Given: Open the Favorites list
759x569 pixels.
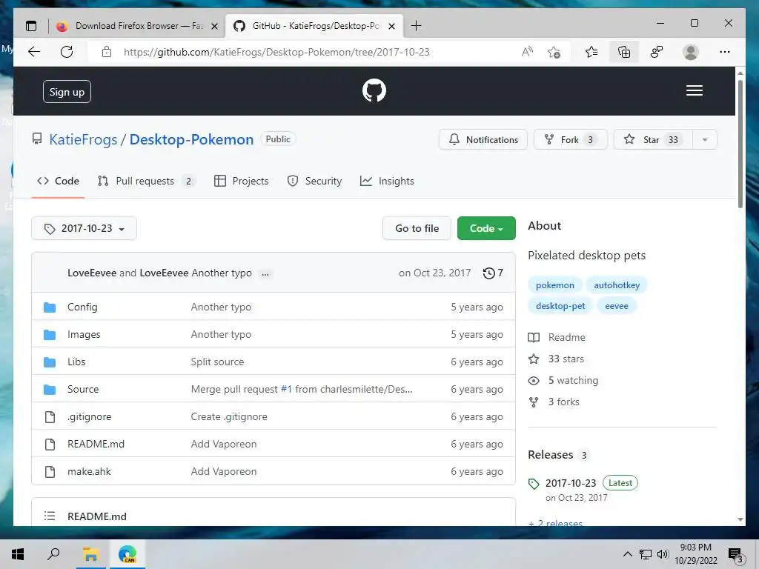Looking at the screenshot, I should (x=591, y=52).
